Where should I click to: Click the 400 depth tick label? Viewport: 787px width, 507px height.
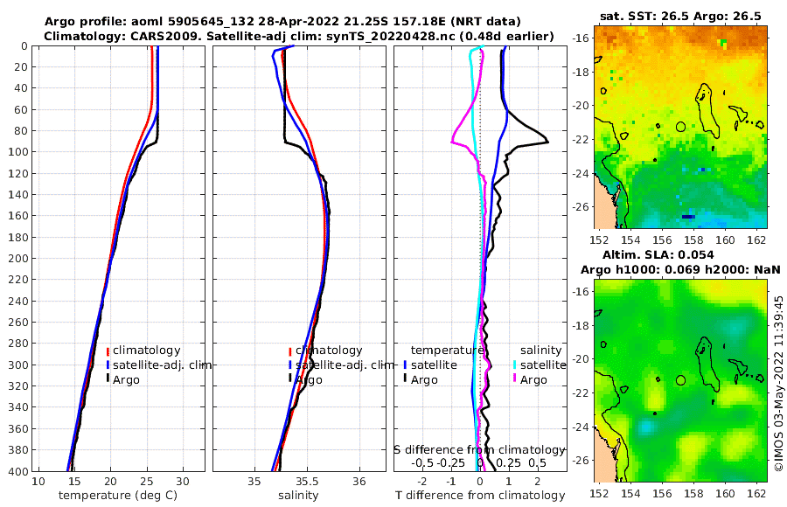(18, 471)
